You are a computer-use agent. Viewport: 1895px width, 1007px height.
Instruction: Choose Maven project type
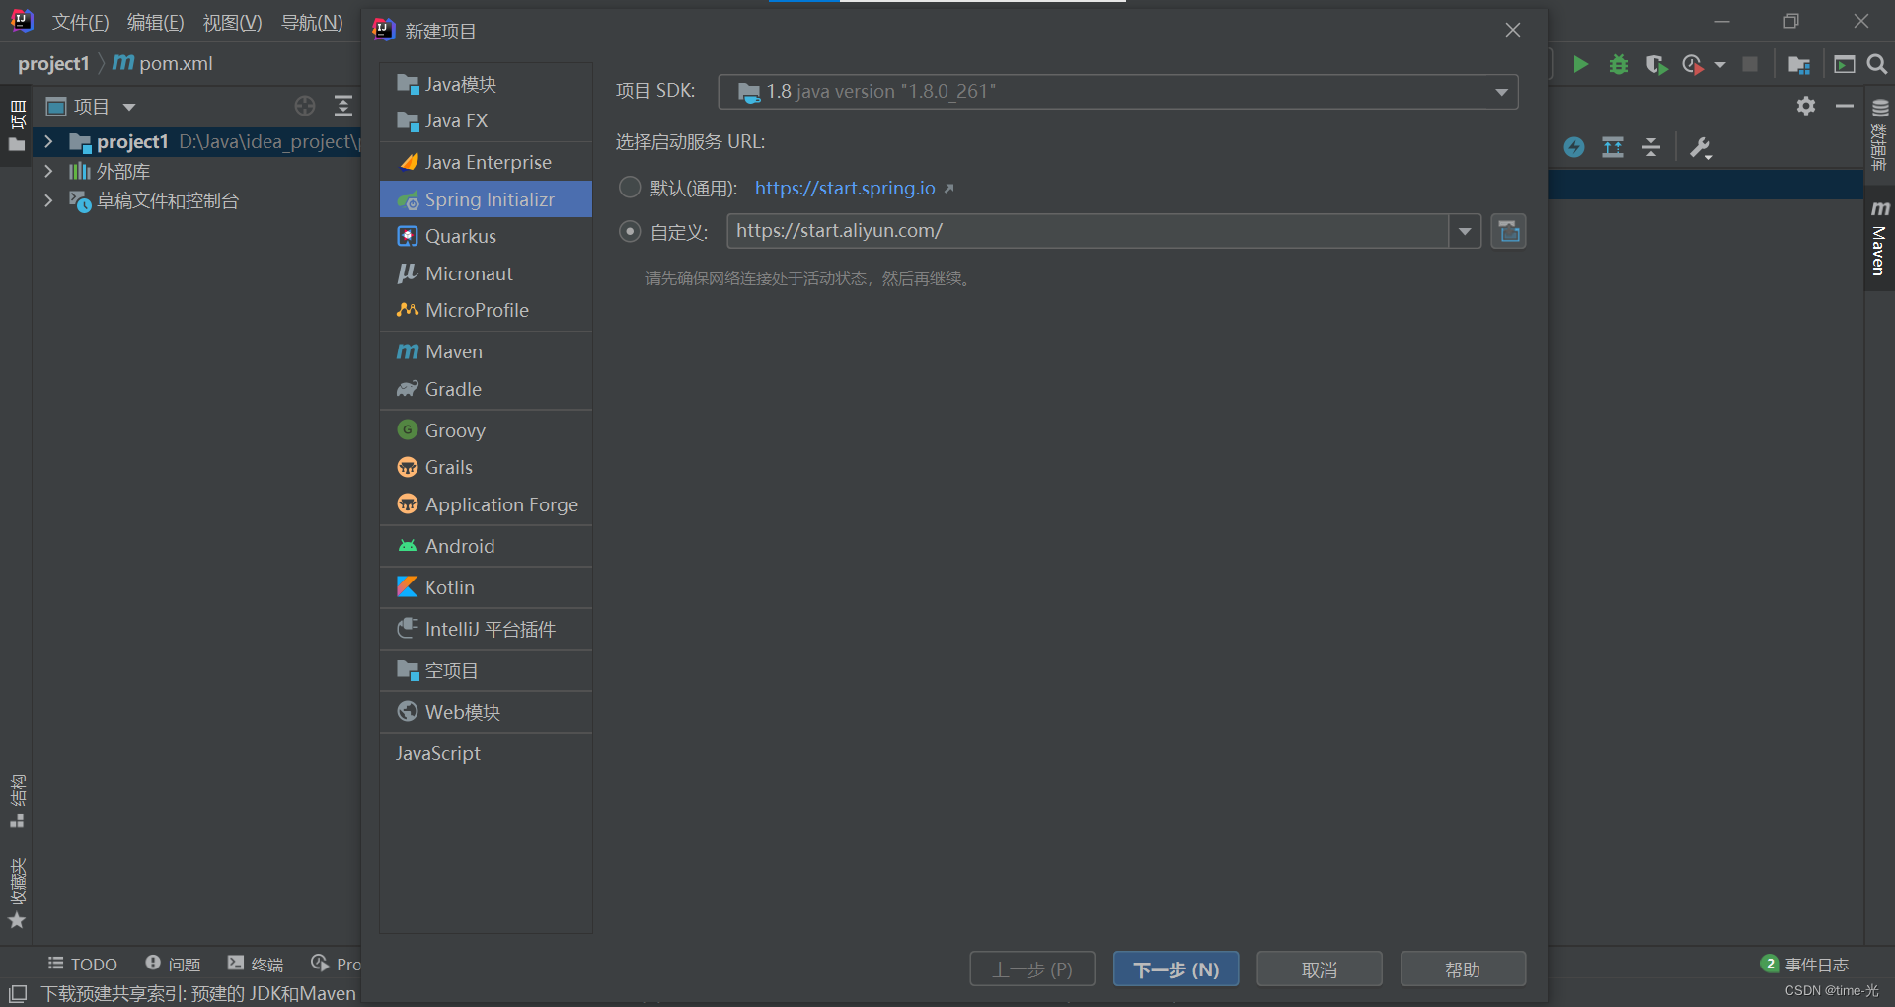[486, 351]
